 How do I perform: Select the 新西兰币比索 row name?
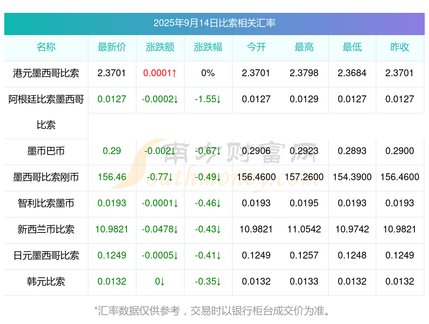(46, 229)
